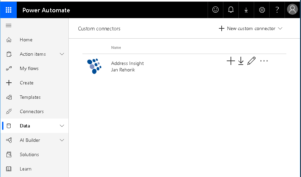Screen dimensions: 301x177
Task: Expand the AI Builder chevron
Action: pos(62,140)
